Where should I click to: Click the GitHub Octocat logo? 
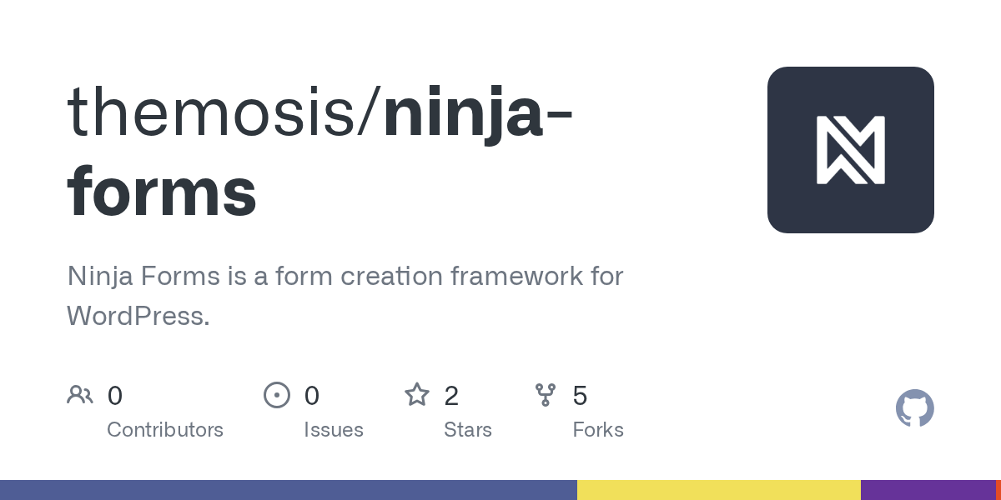click(914, 408)
